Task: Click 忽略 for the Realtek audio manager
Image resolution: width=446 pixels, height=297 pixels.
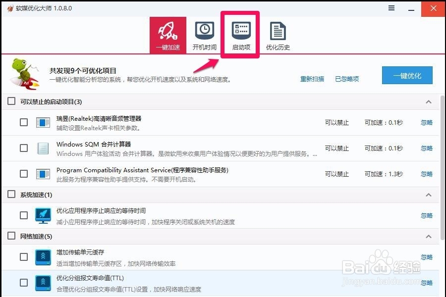Action: click(426, 122)
